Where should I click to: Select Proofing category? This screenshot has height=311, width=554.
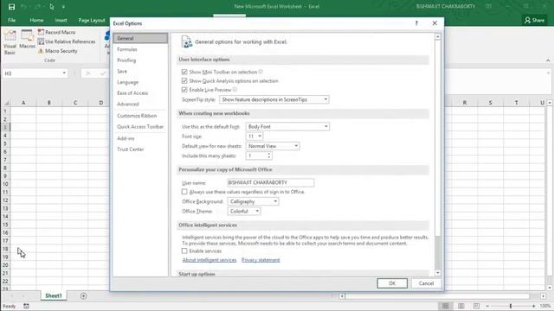point(140,60)
